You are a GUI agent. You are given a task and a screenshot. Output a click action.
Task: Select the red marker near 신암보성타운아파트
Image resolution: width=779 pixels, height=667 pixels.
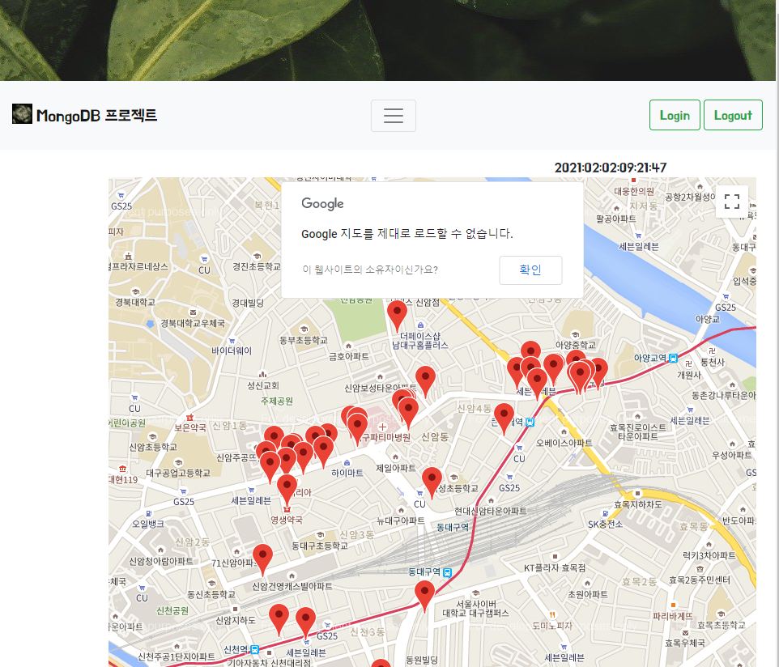click(425, 381)
